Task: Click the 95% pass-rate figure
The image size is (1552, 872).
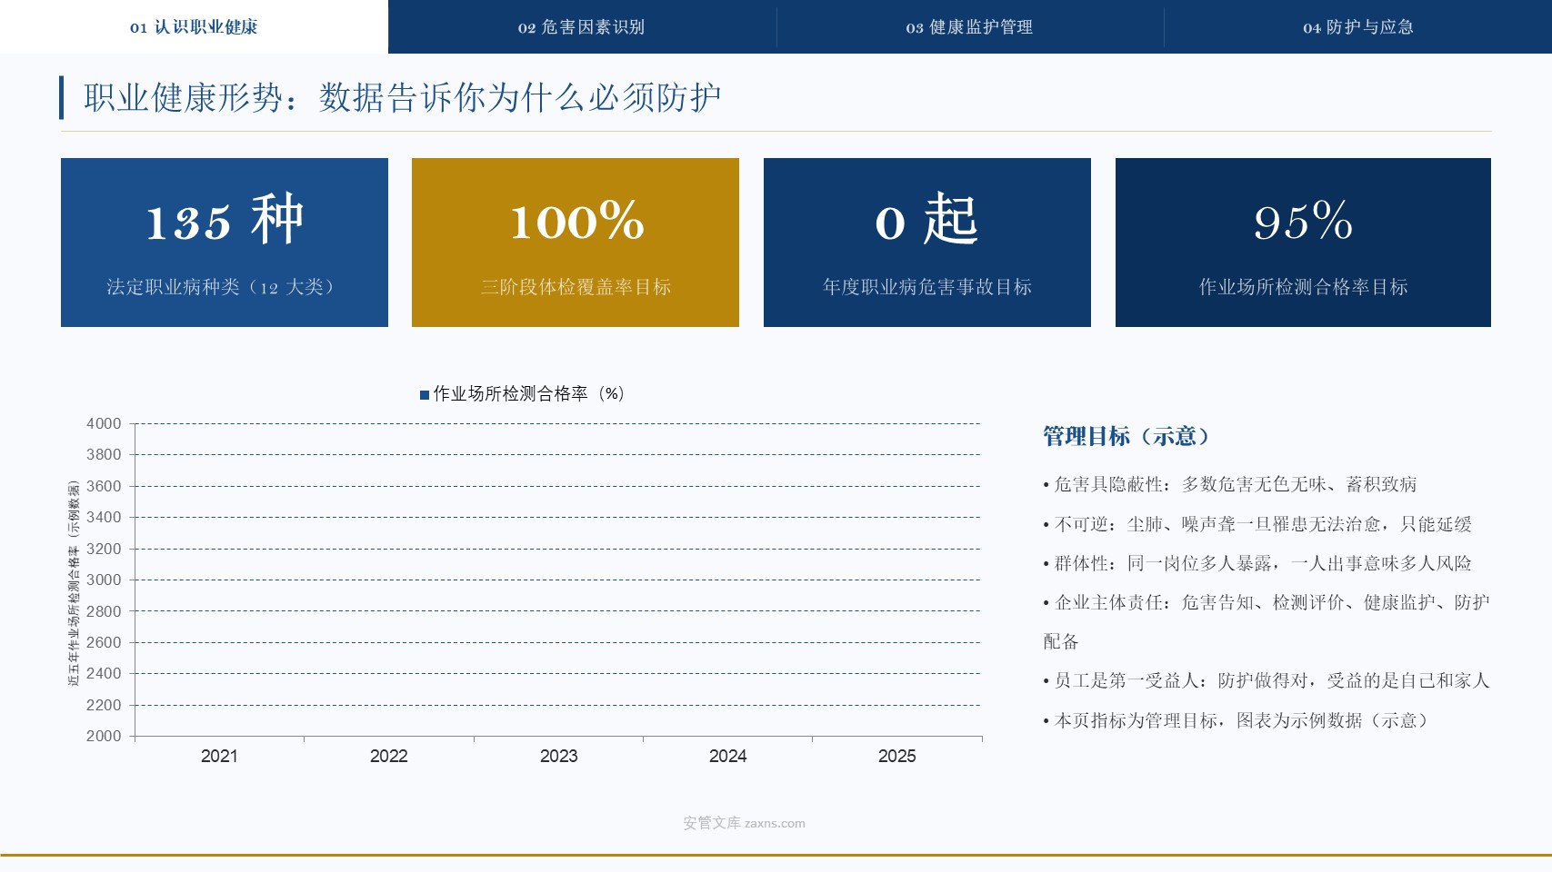Action: coord(1303,221)
